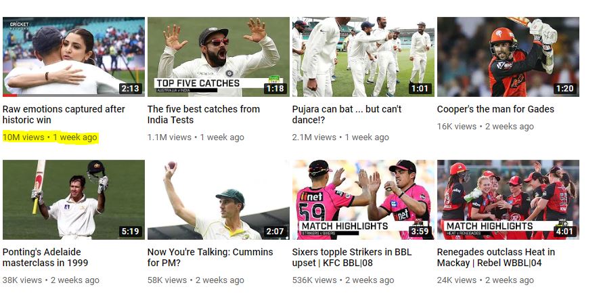Click the highlighted '10M views • 1 week ago' text
Image resolution: width=599 pixels, height=300 pixels.
point(50,137)
